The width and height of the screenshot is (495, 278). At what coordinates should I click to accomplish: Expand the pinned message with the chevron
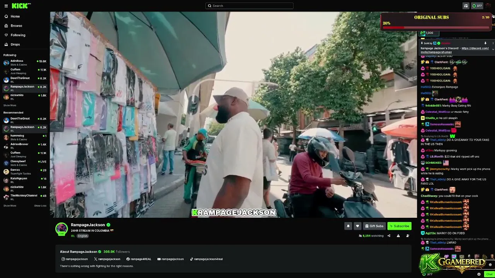tap(493, 49)
